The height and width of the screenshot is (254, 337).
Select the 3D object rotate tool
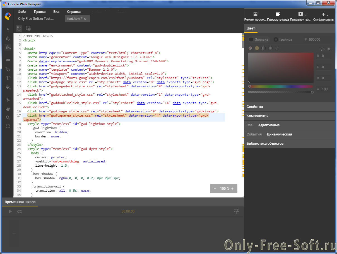[8, 38]
